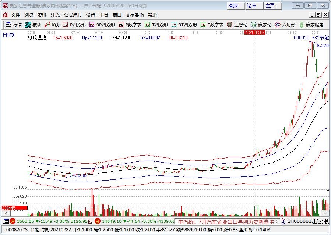Open the T数字表 tool

pos(212,25)
